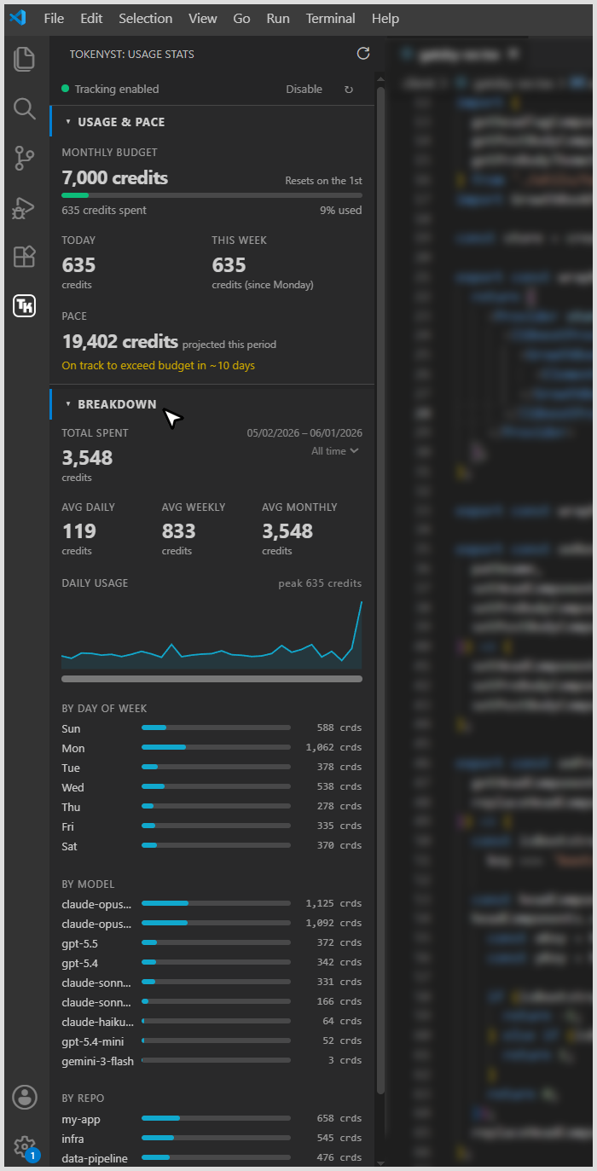597x1171 pixels.
Task: Click the Sat day of week row
Action: (x=212, y=846)
